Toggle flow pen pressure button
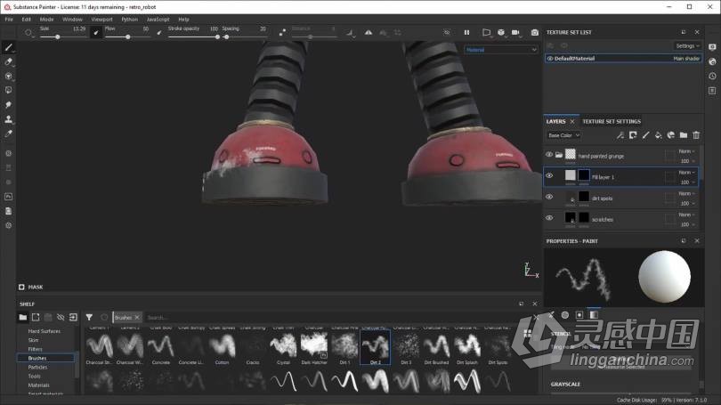721x405 pixels. 159,33
